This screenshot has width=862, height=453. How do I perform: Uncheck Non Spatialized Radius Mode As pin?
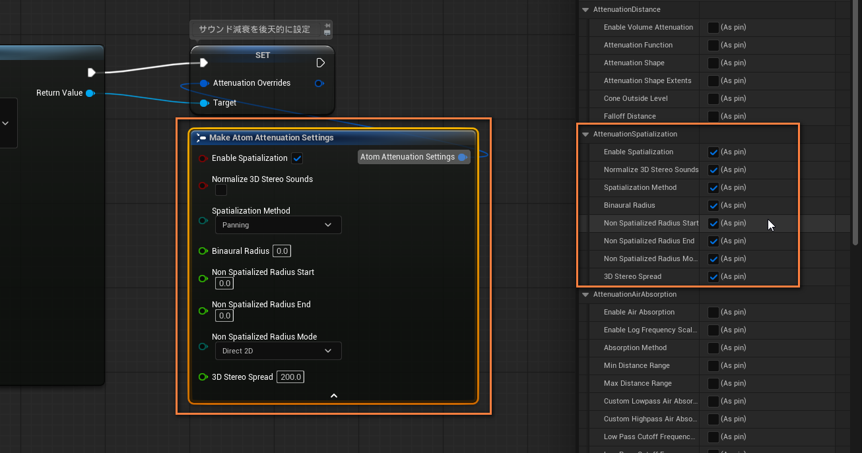coord(713,258)
